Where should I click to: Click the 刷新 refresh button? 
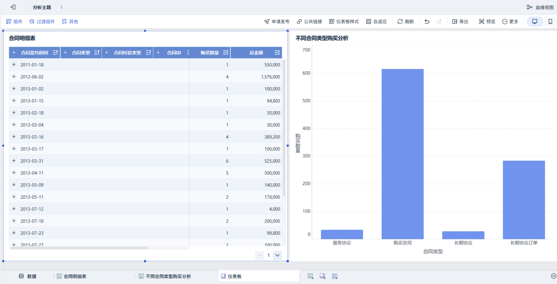pyautogui.click(x=406, y=22)
